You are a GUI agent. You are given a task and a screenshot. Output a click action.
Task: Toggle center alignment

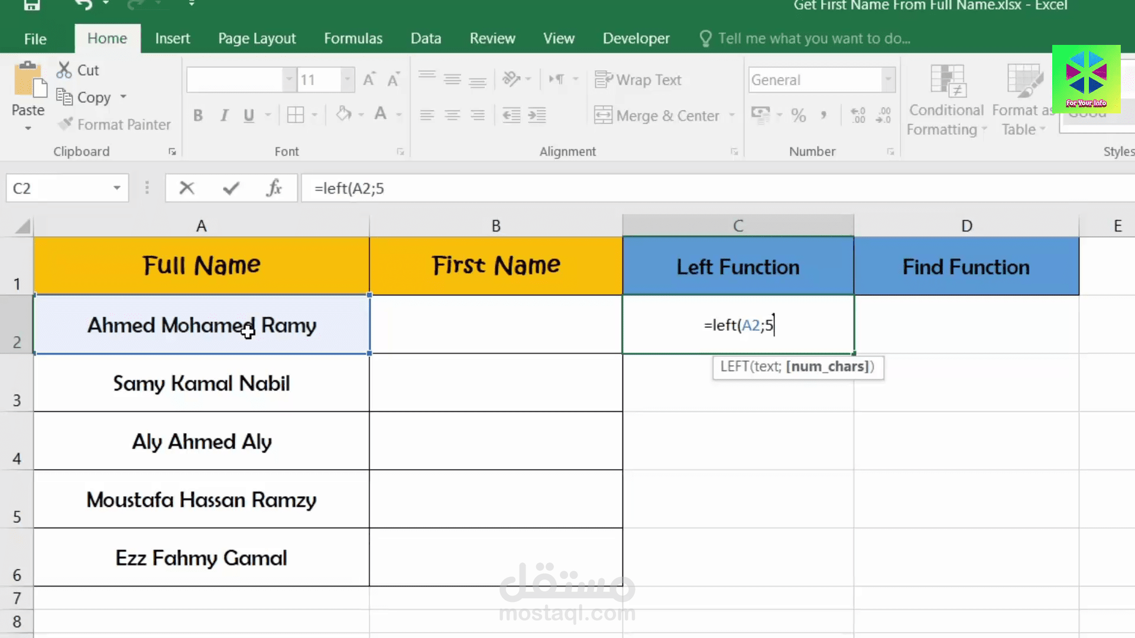point(453,115)
